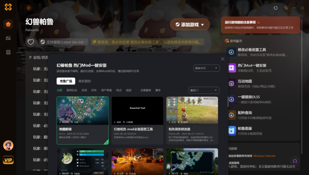Select the 实用 category filter
The image size is (309, 175).
(x=84, y=90)
